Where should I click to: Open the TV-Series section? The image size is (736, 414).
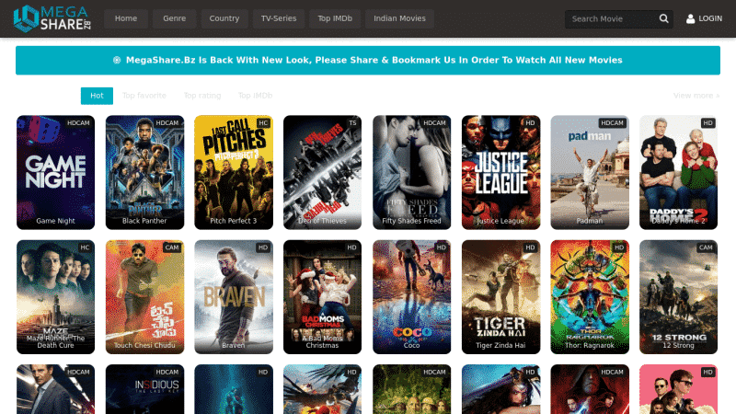click(279, 18)
